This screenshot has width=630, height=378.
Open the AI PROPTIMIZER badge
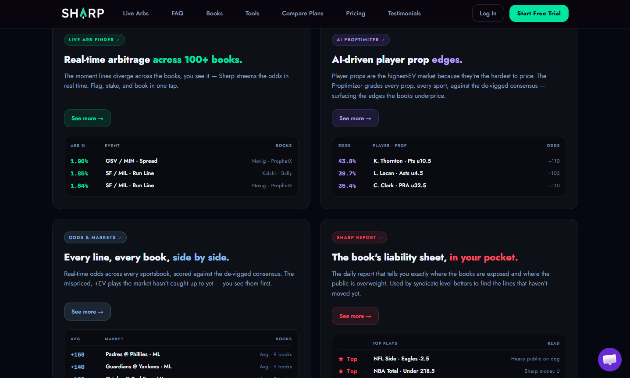pyautogui.click(x=360, y=40)
